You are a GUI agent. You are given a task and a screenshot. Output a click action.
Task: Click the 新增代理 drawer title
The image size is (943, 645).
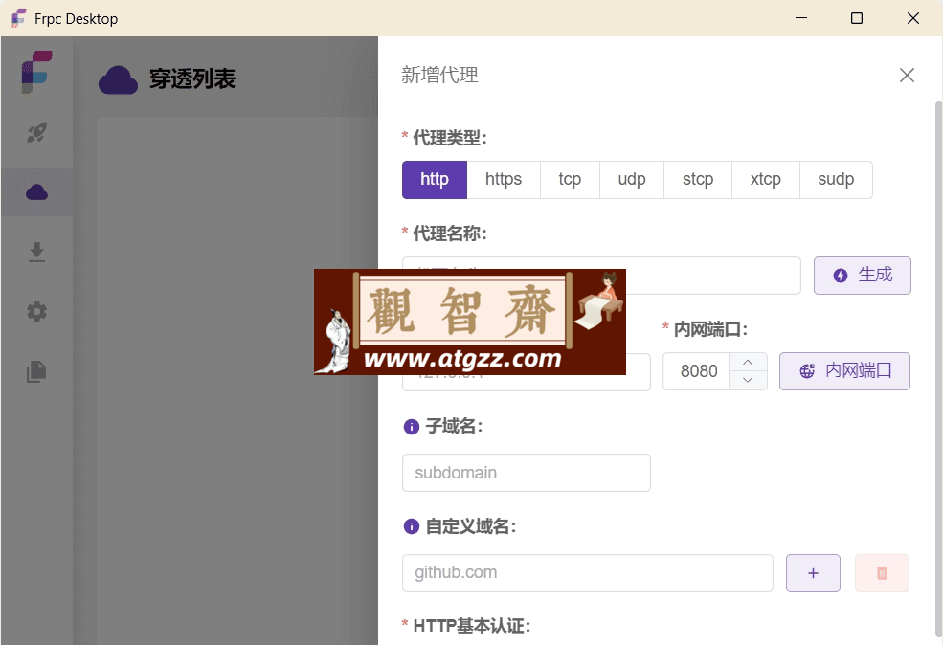[x=439, y=76]
